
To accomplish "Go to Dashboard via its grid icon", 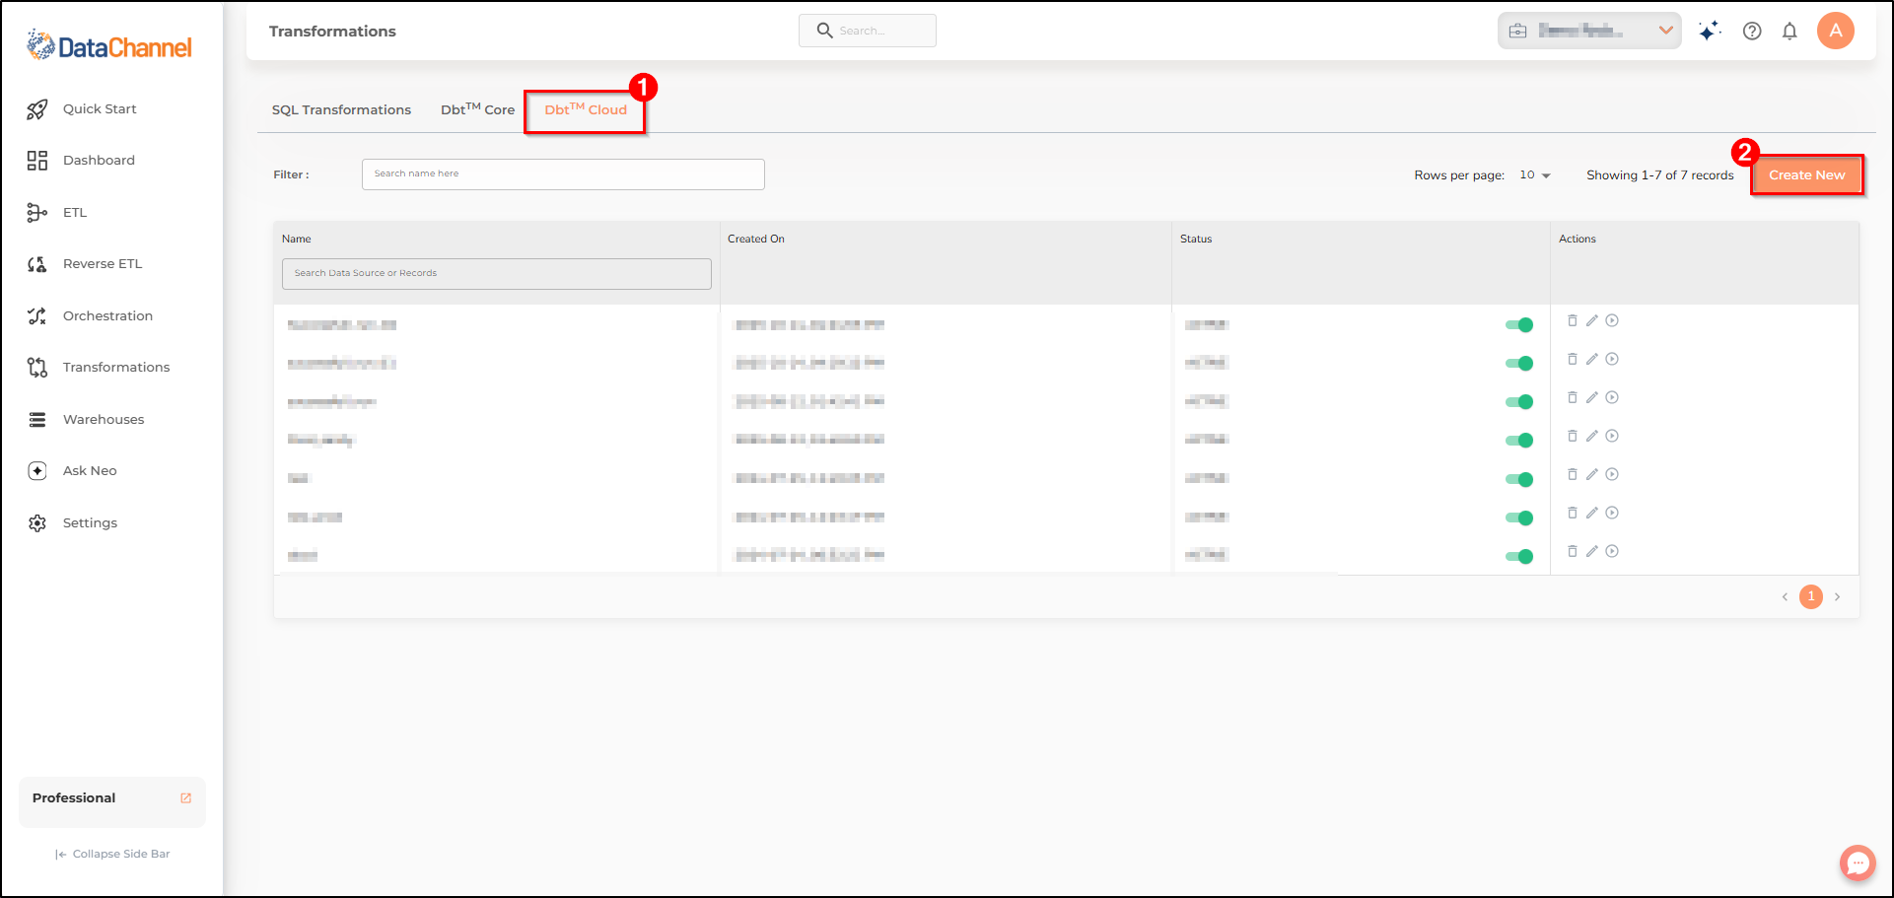I will point(37,161).
